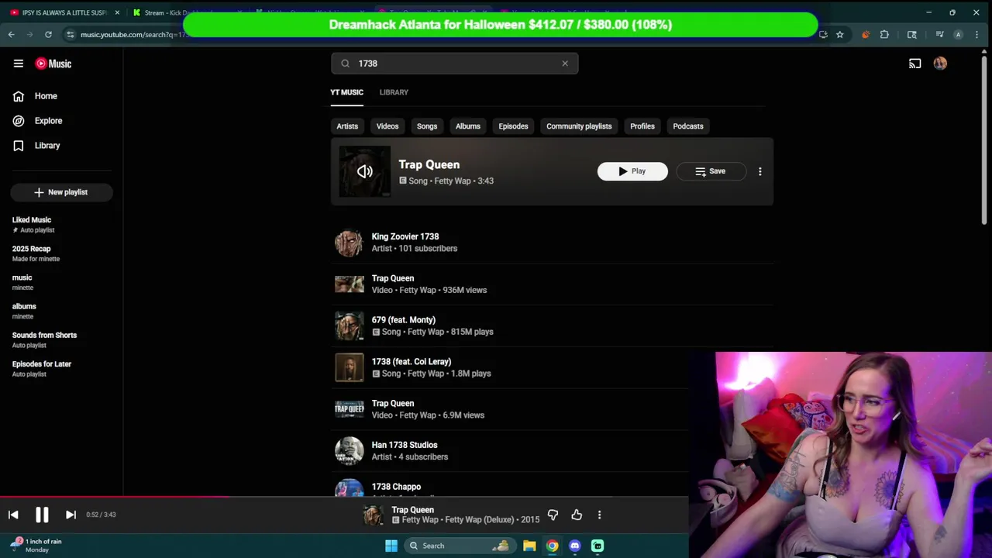Close the first browser tab
This screenshot has width=992, height=558.
click(117, 12)
